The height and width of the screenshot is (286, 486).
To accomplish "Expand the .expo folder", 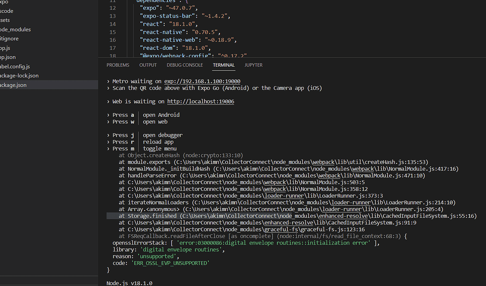I will click(7, 2).
